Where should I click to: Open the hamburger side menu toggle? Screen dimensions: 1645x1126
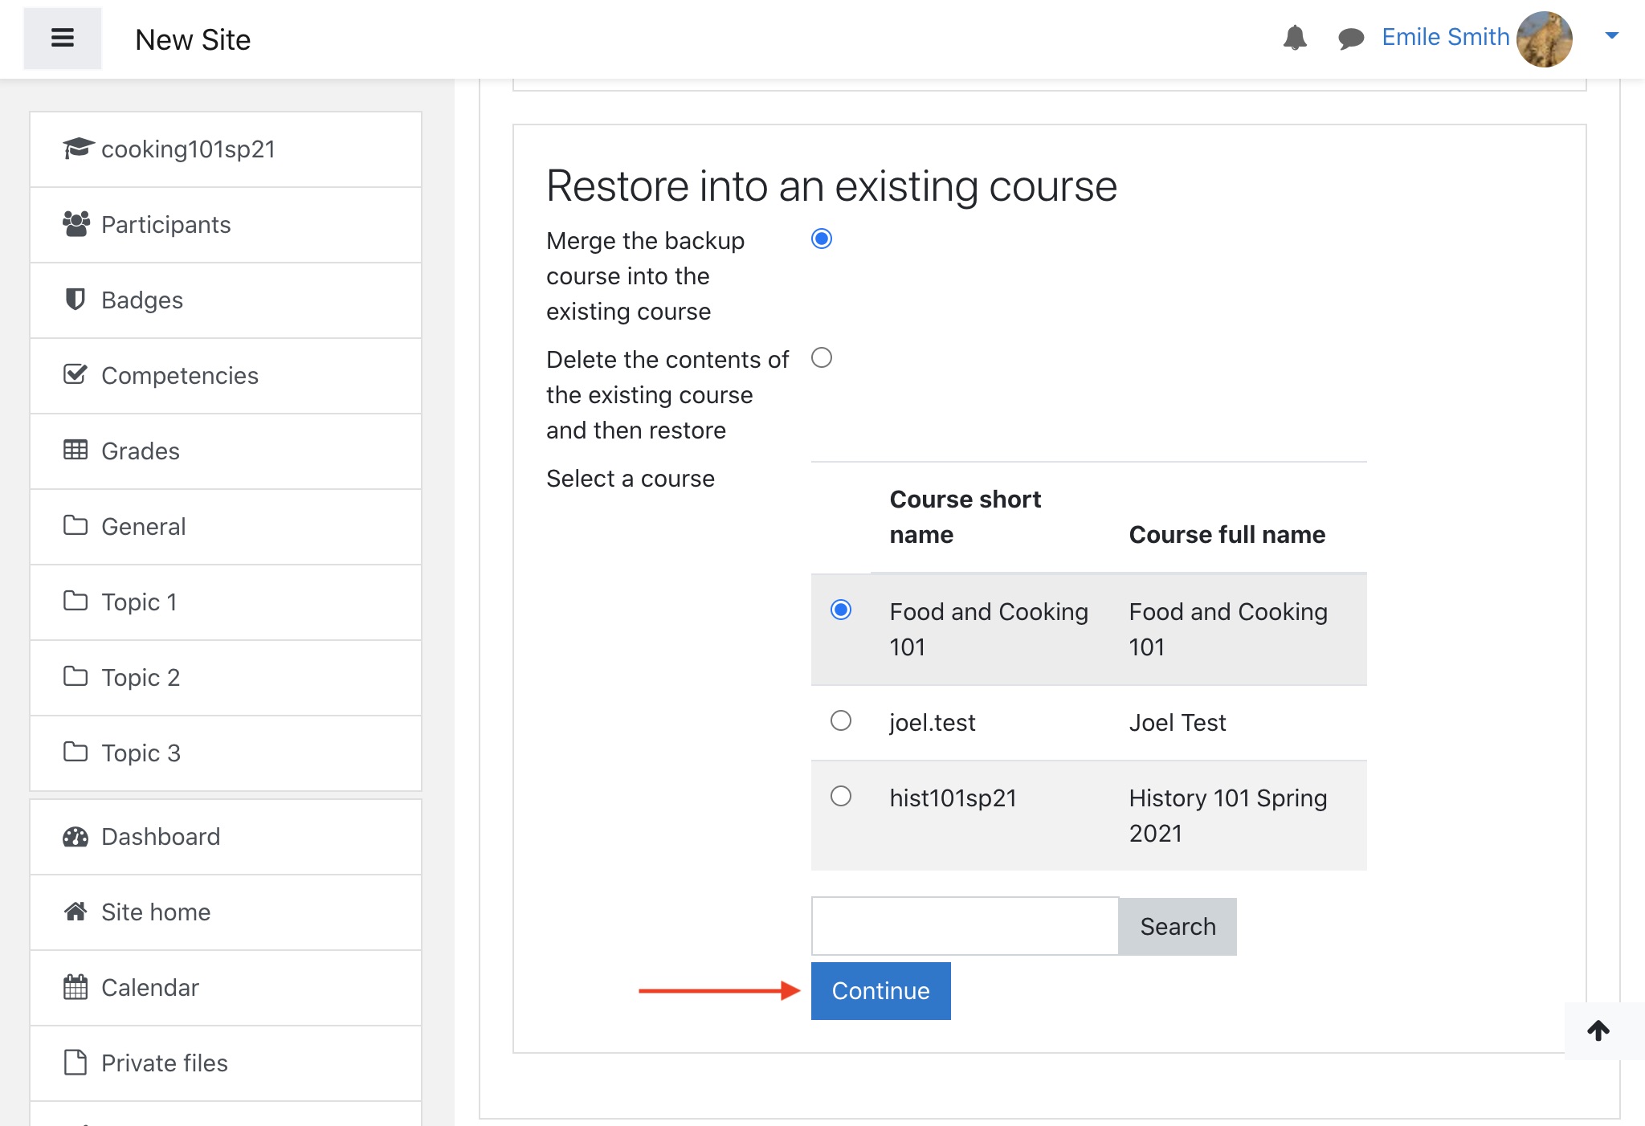(x=63, y=38)
